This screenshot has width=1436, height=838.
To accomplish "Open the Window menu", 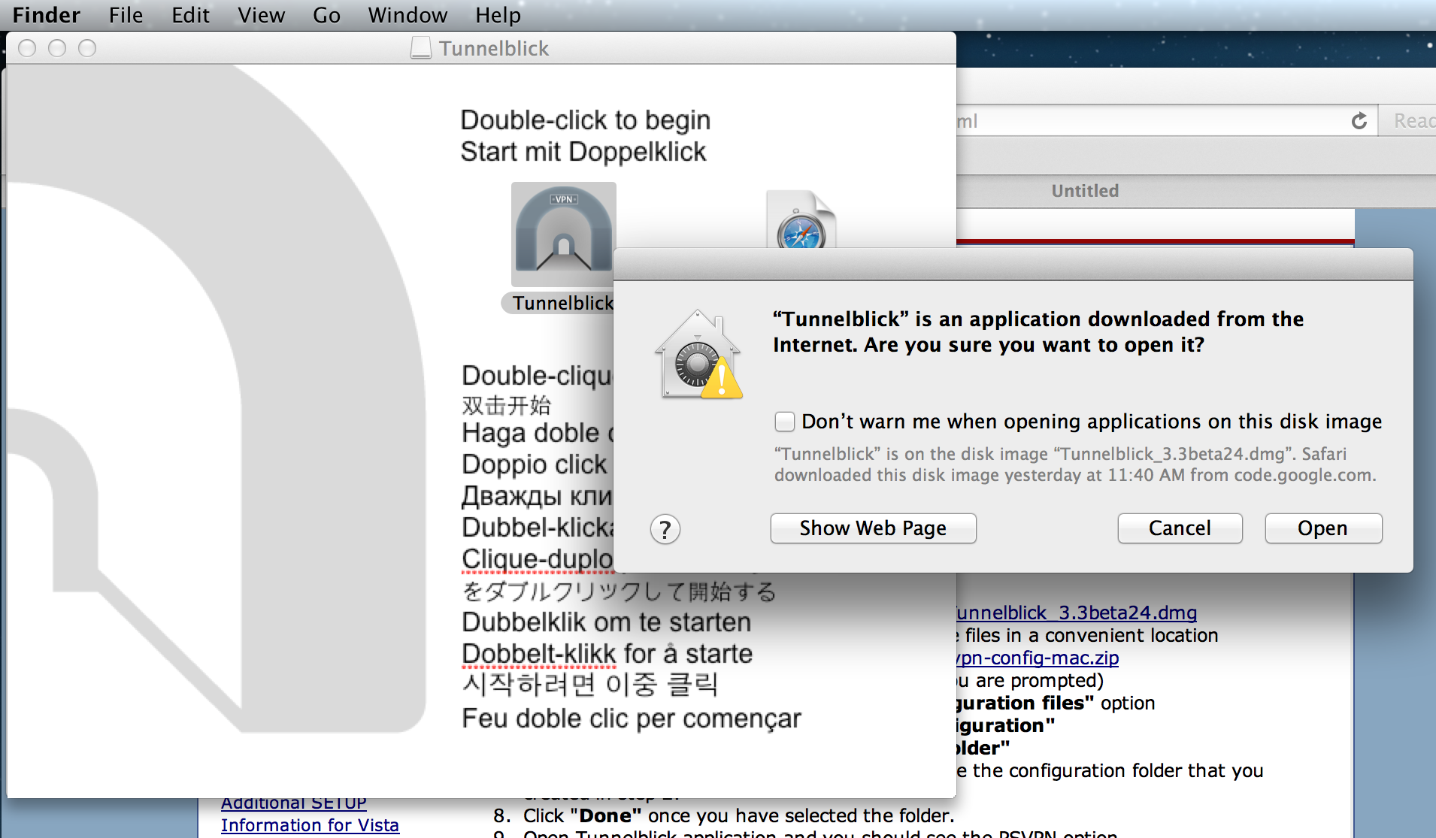I will click(x=407, y=15).
